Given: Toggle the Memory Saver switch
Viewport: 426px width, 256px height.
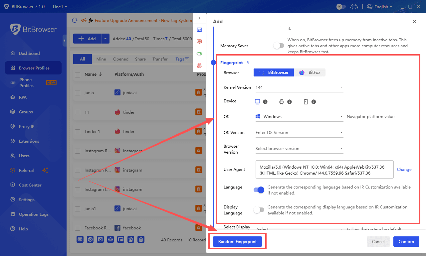Looking at the screenshot, I should point(279,46).
